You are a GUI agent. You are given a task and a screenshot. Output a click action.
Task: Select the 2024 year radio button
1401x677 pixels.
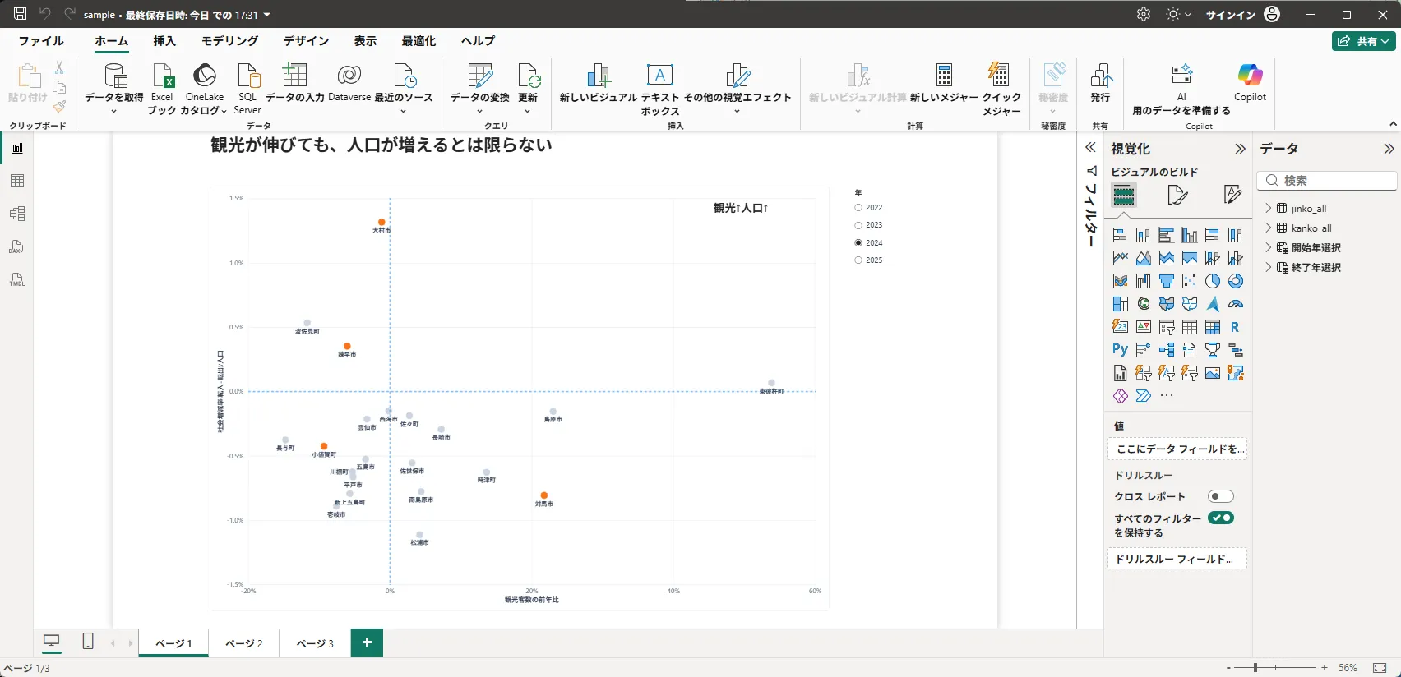tap(858, 243)
